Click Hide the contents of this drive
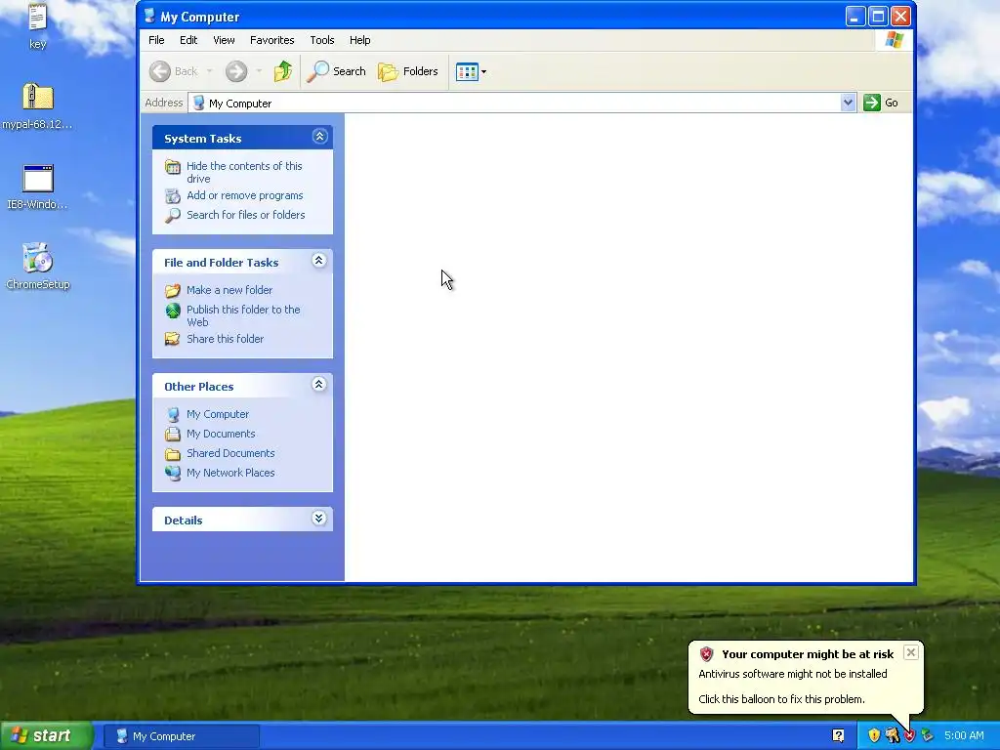Viewport: 1000px width, 750px height. (x=244, y=172)
